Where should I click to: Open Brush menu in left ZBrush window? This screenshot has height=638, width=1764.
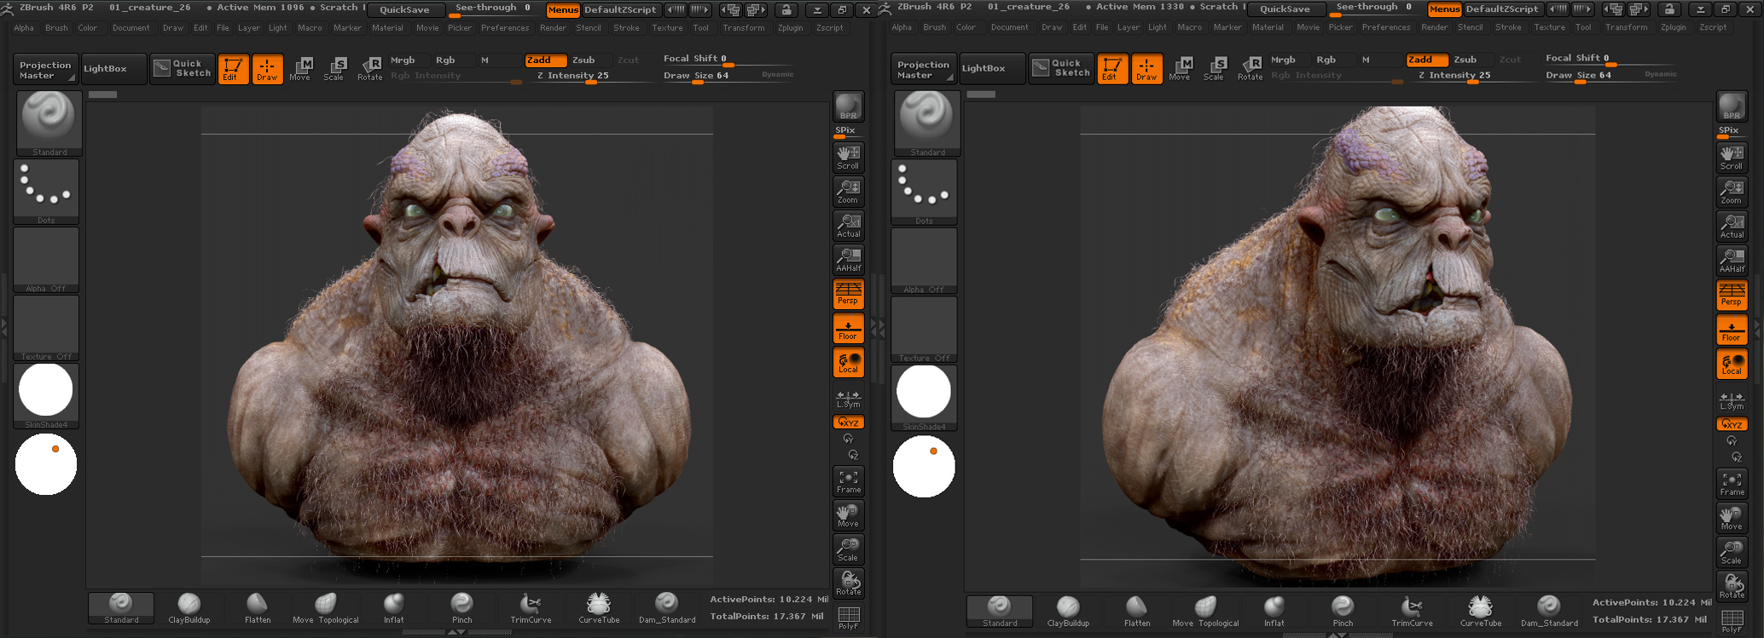[x=56, y=28]
